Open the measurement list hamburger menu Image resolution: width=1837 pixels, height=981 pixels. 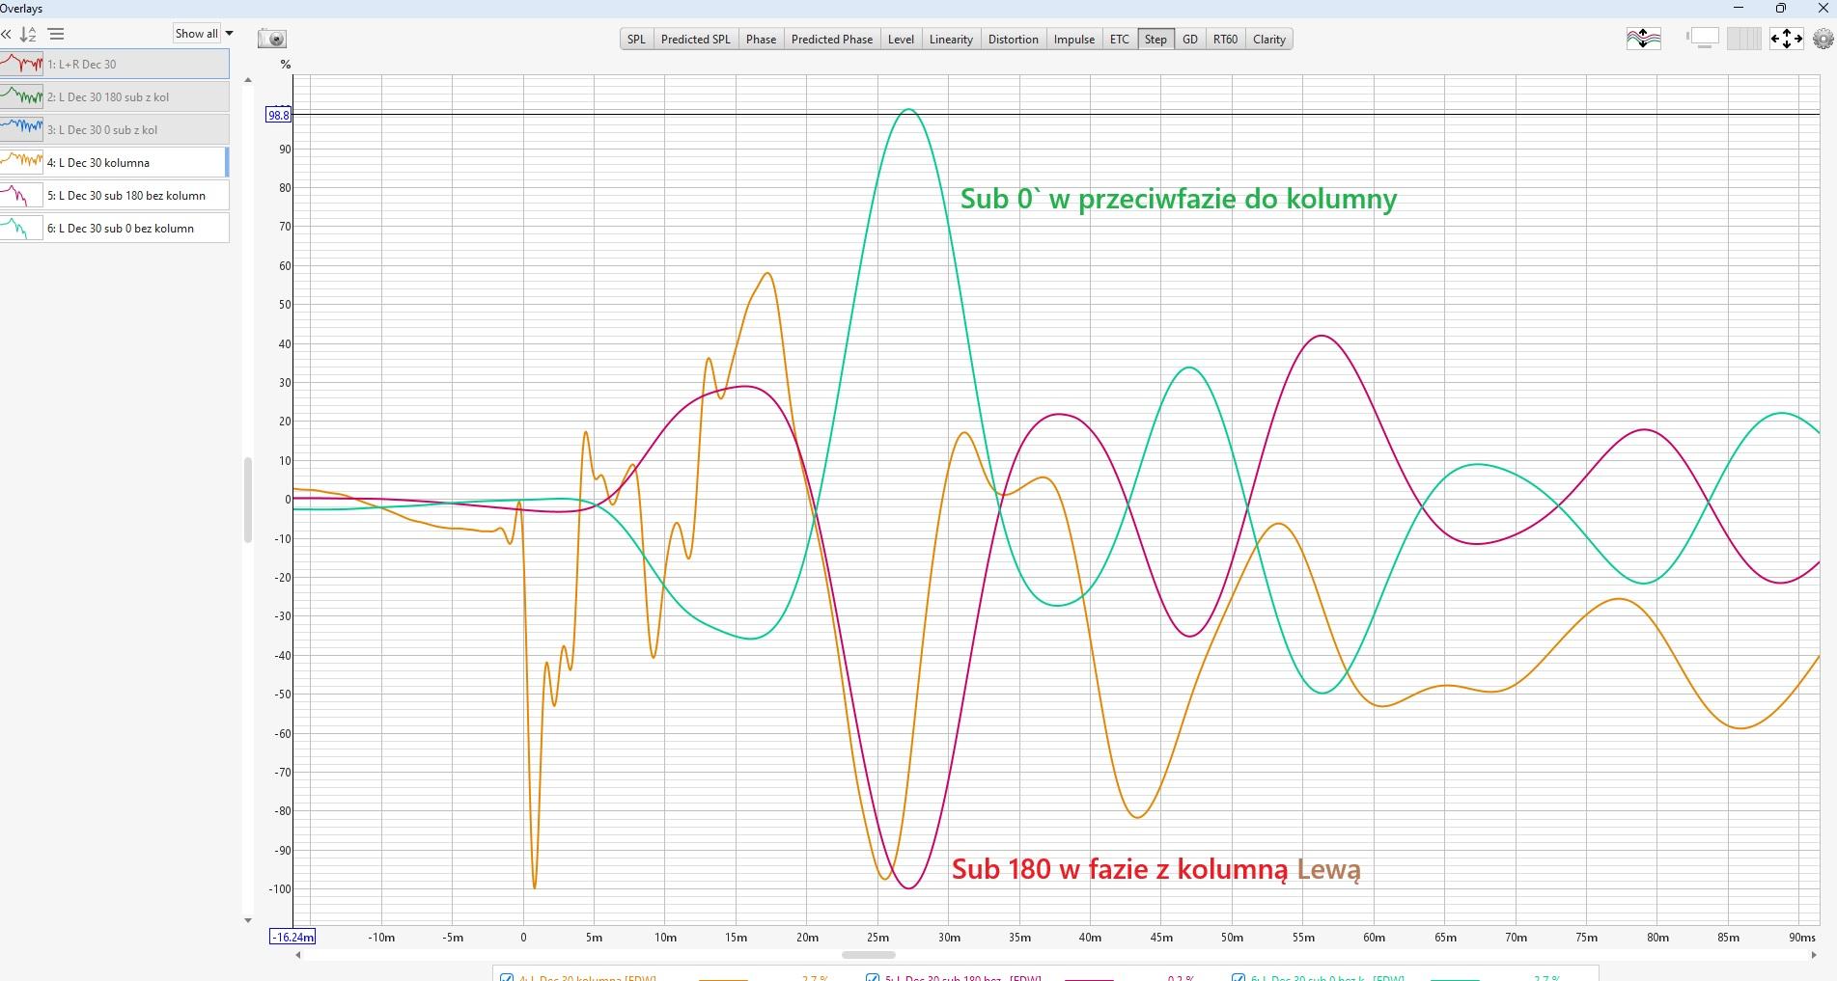(56, 34)
